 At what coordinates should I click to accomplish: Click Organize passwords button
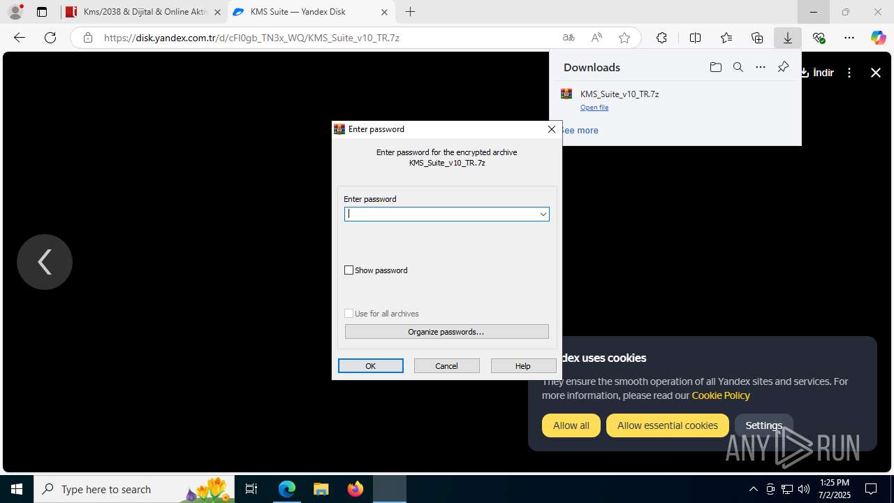pos(447,332)
